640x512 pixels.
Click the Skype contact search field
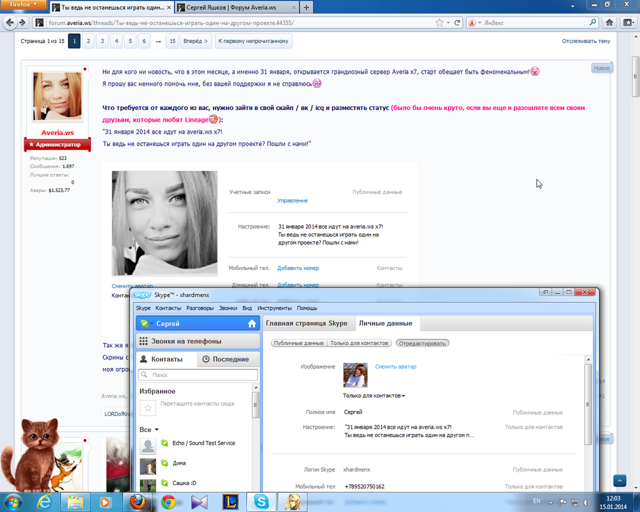[x=198, y=375]
